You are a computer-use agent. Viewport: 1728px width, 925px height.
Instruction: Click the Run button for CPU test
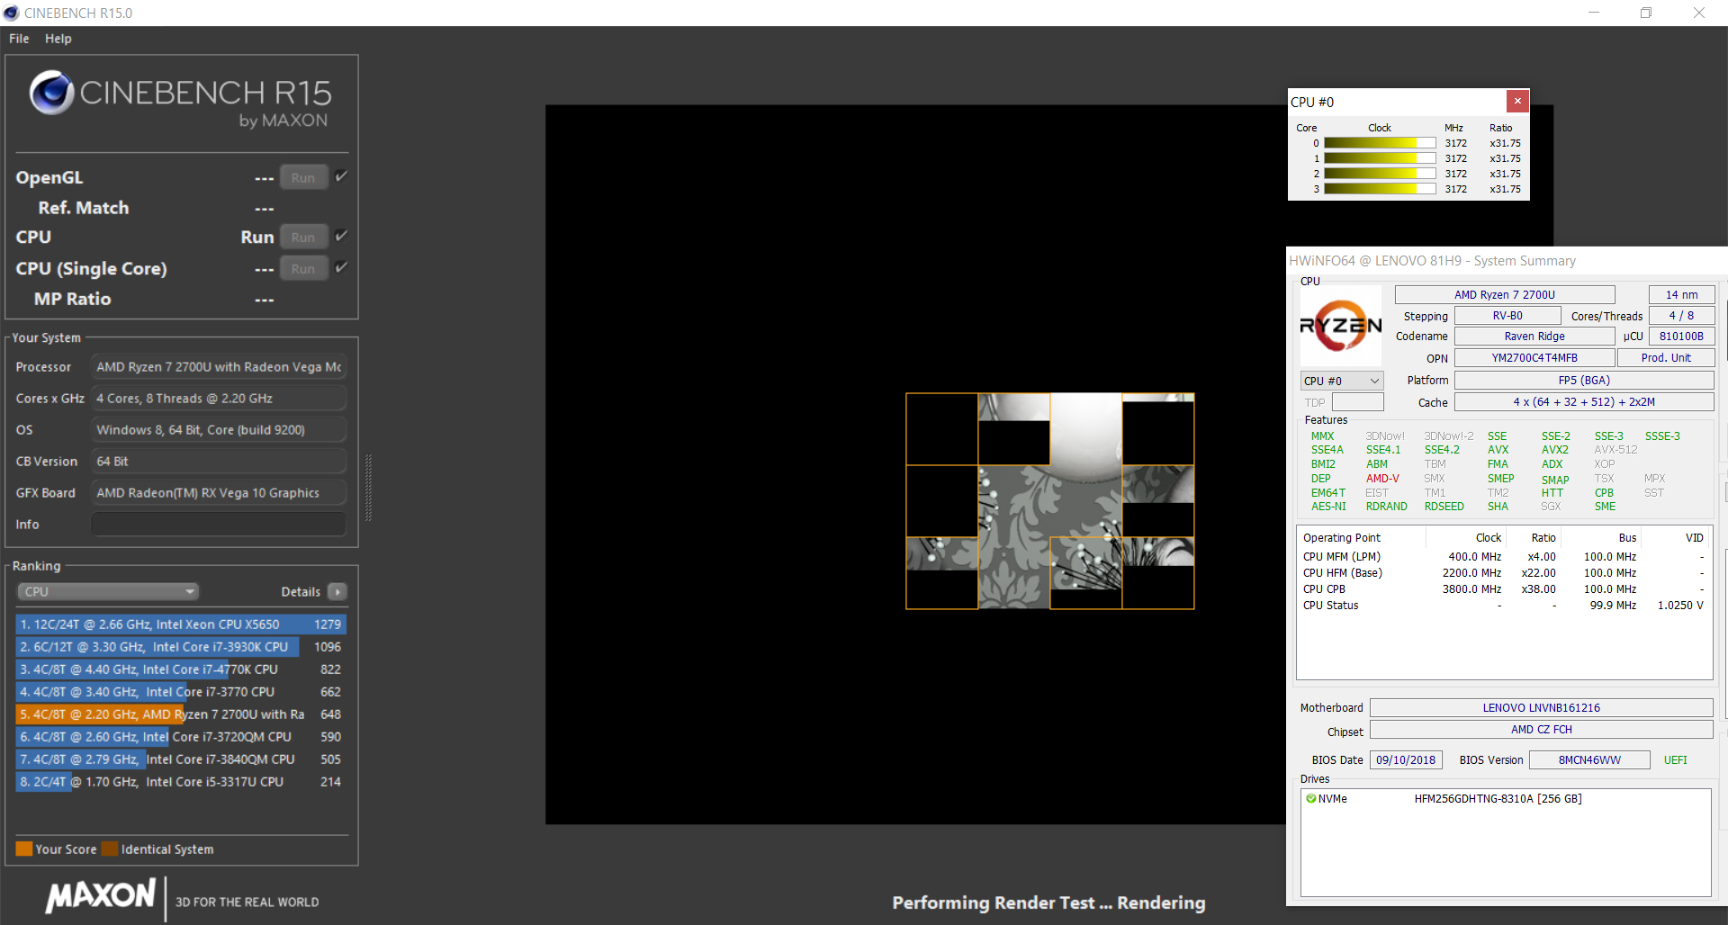click(303, 237)
